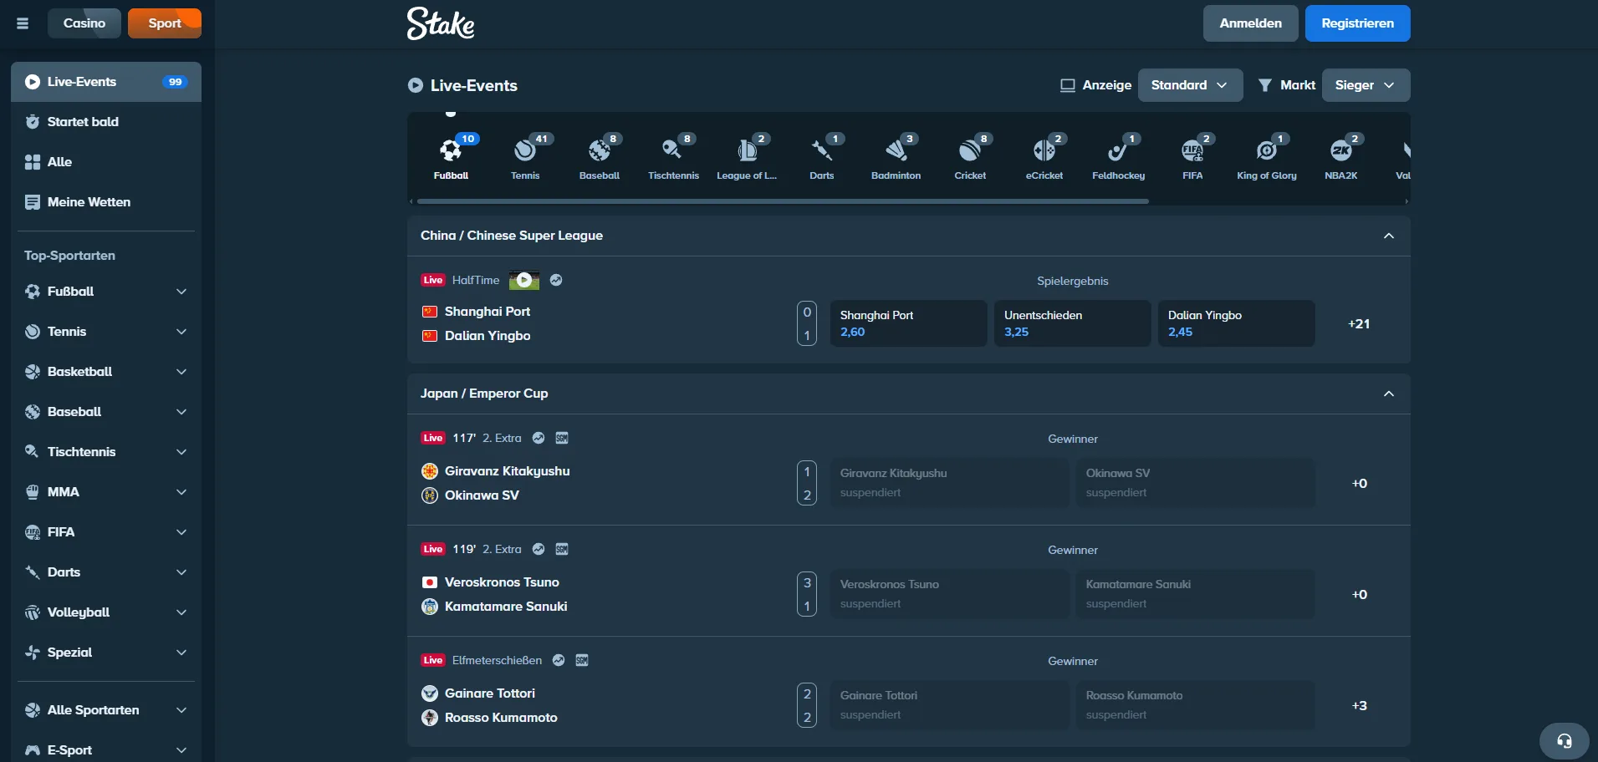Open Veroskronos Tsuno match page
1598x762 pixels.
click(x=502, y=582)
